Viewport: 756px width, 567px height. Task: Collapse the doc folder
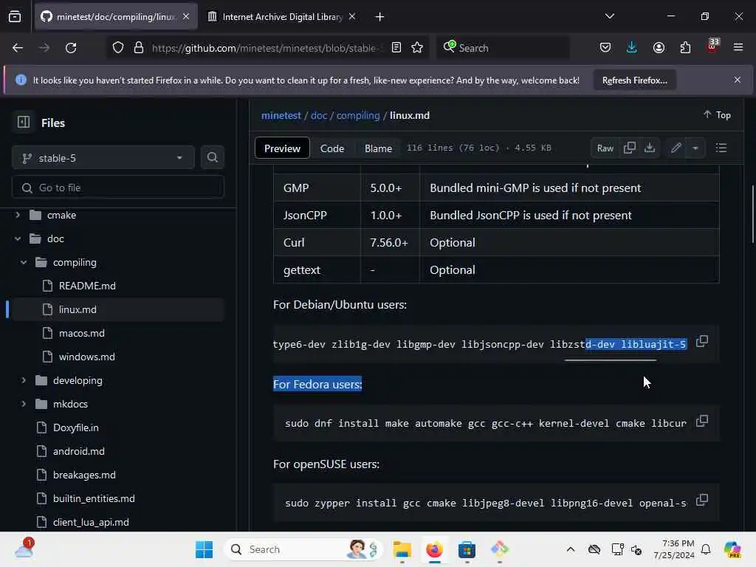[x=18, y=238]
